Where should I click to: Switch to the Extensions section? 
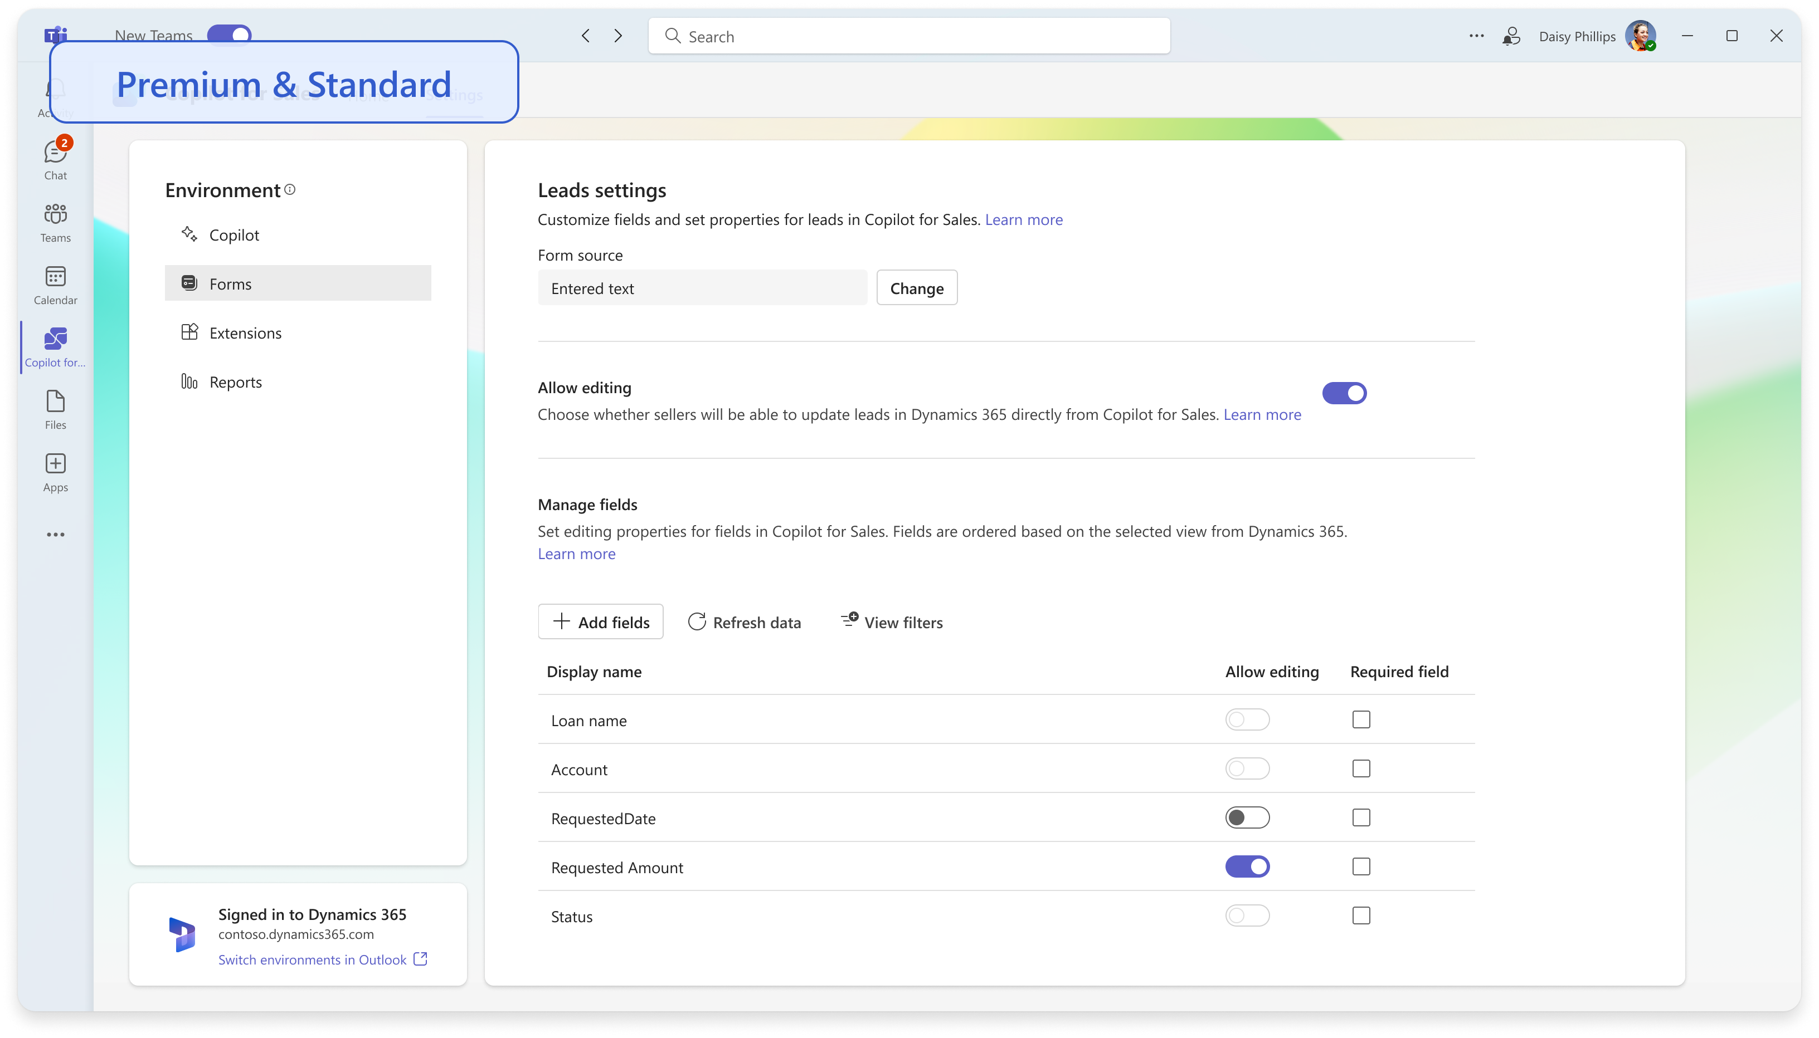coord(244,332)
